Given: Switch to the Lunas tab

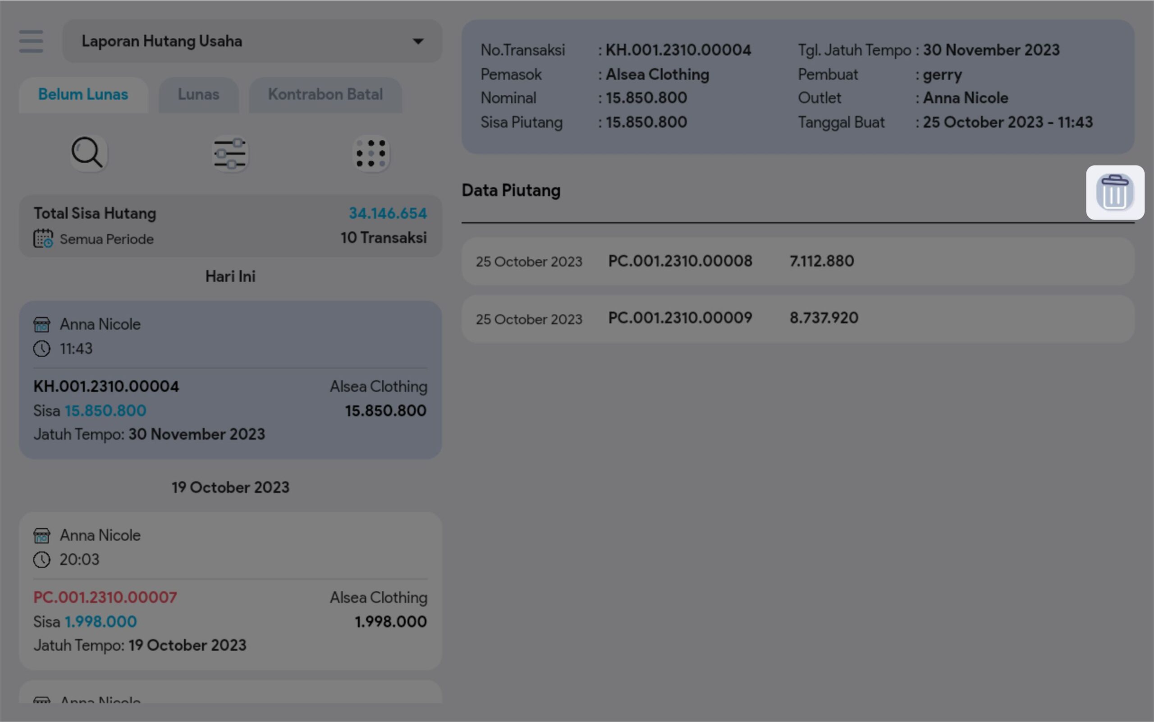Looking at the screenshot, I should 198,95.
